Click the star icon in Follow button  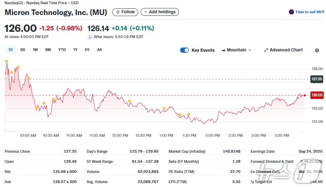click(x=118, y=12)
